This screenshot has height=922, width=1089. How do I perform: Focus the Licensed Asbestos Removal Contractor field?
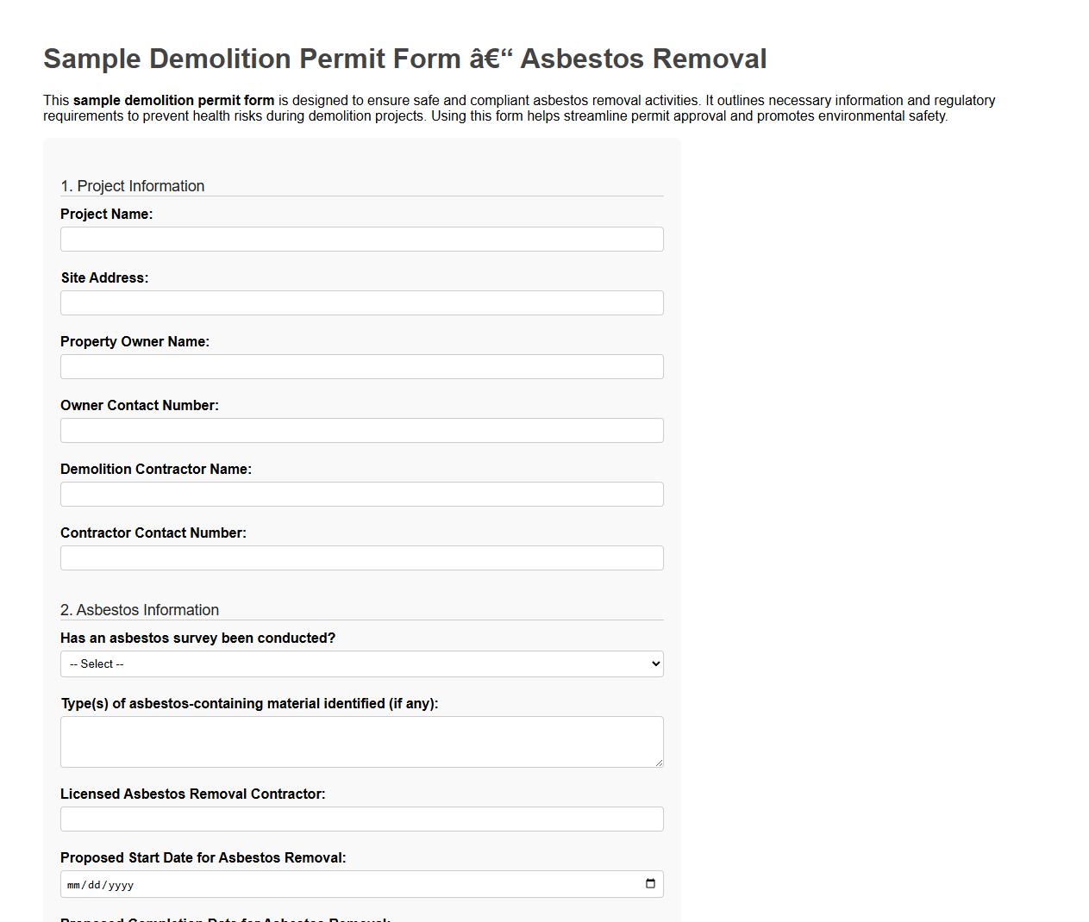pyautogui.click(x=362, y=819)
